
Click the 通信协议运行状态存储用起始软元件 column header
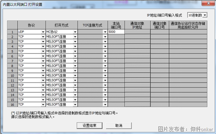(x=188, y=25)
